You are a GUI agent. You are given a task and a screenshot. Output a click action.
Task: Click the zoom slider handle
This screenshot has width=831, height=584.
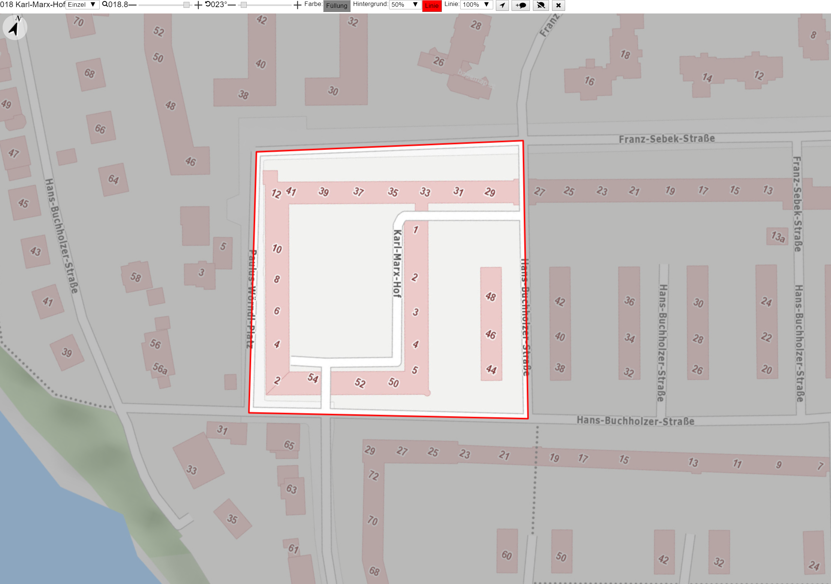[186, 5]
